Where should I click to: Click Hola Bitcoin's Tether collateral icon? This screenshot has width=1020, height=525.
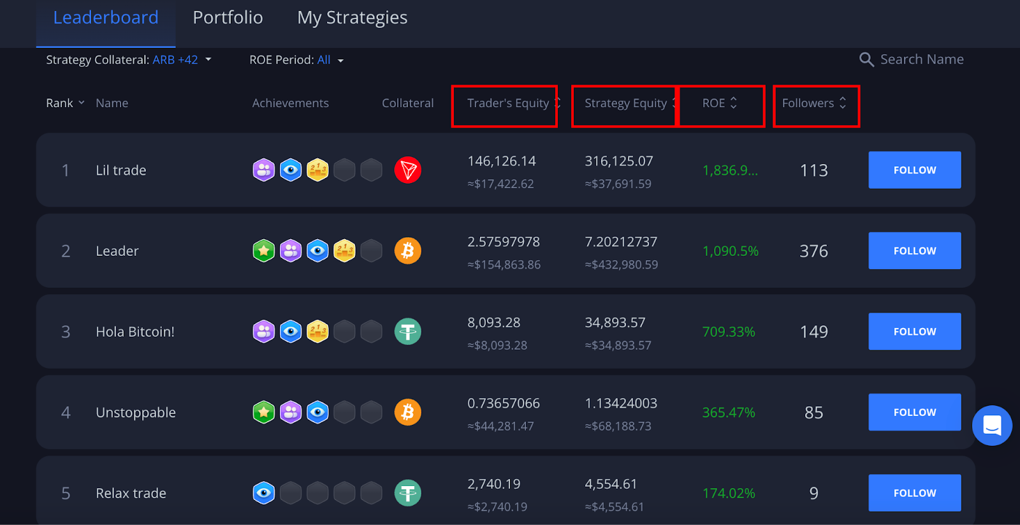(x=408, y=332)
